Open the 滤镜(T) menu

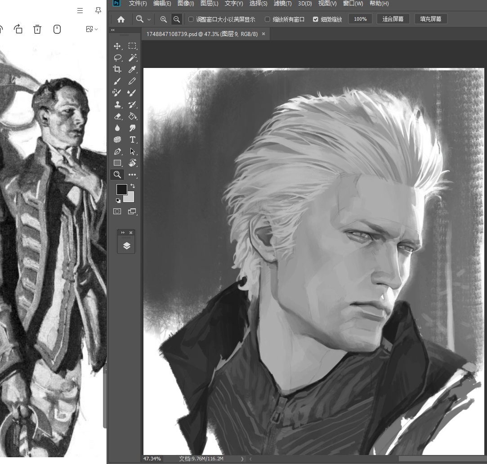click(283, 4)
